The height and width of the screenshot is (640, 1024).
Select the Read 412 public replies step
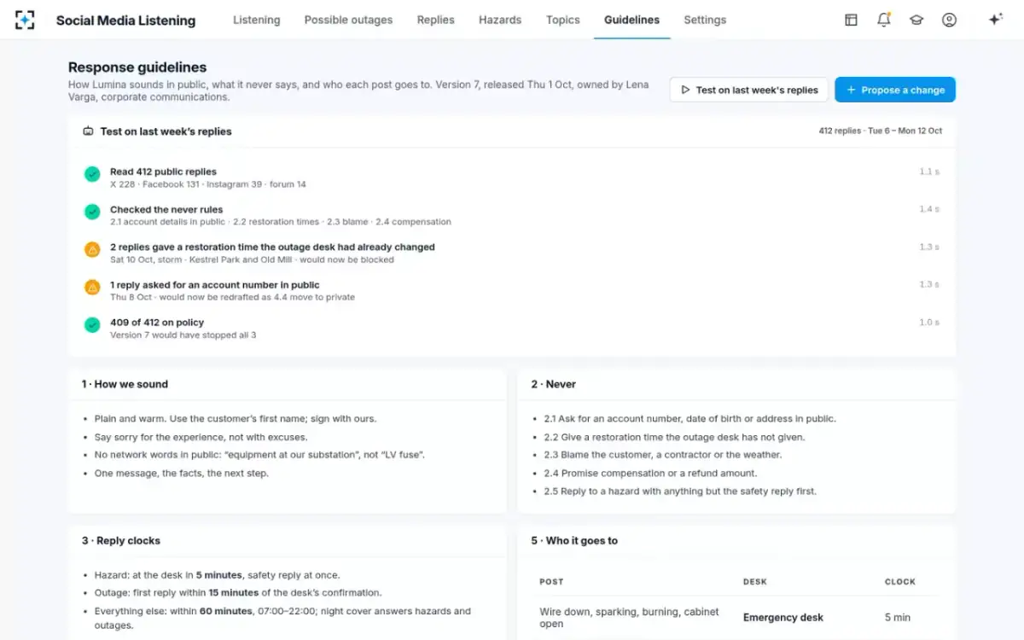[x=512, y=177]
